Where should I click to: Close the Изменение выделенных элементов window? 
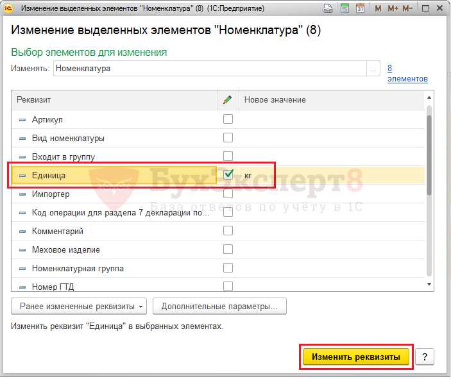(x=440, y=8)
